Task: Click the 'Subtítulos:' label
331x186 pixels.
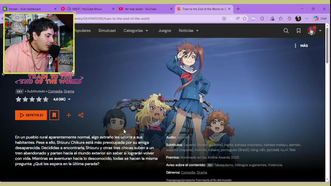Action: [x=174, y=145]
